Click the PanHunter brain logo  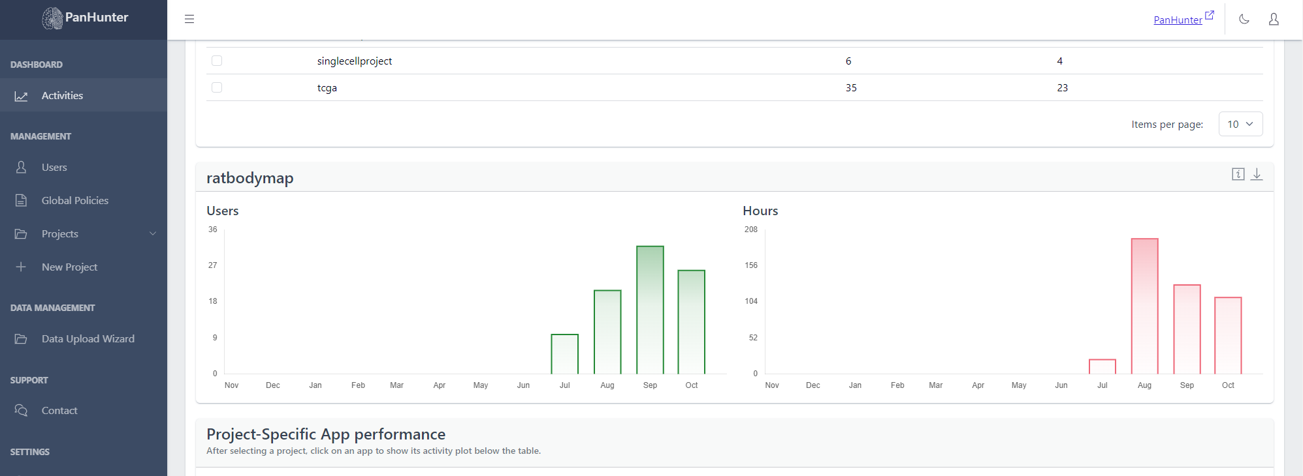pyautogui.click(x=52, y=18)
